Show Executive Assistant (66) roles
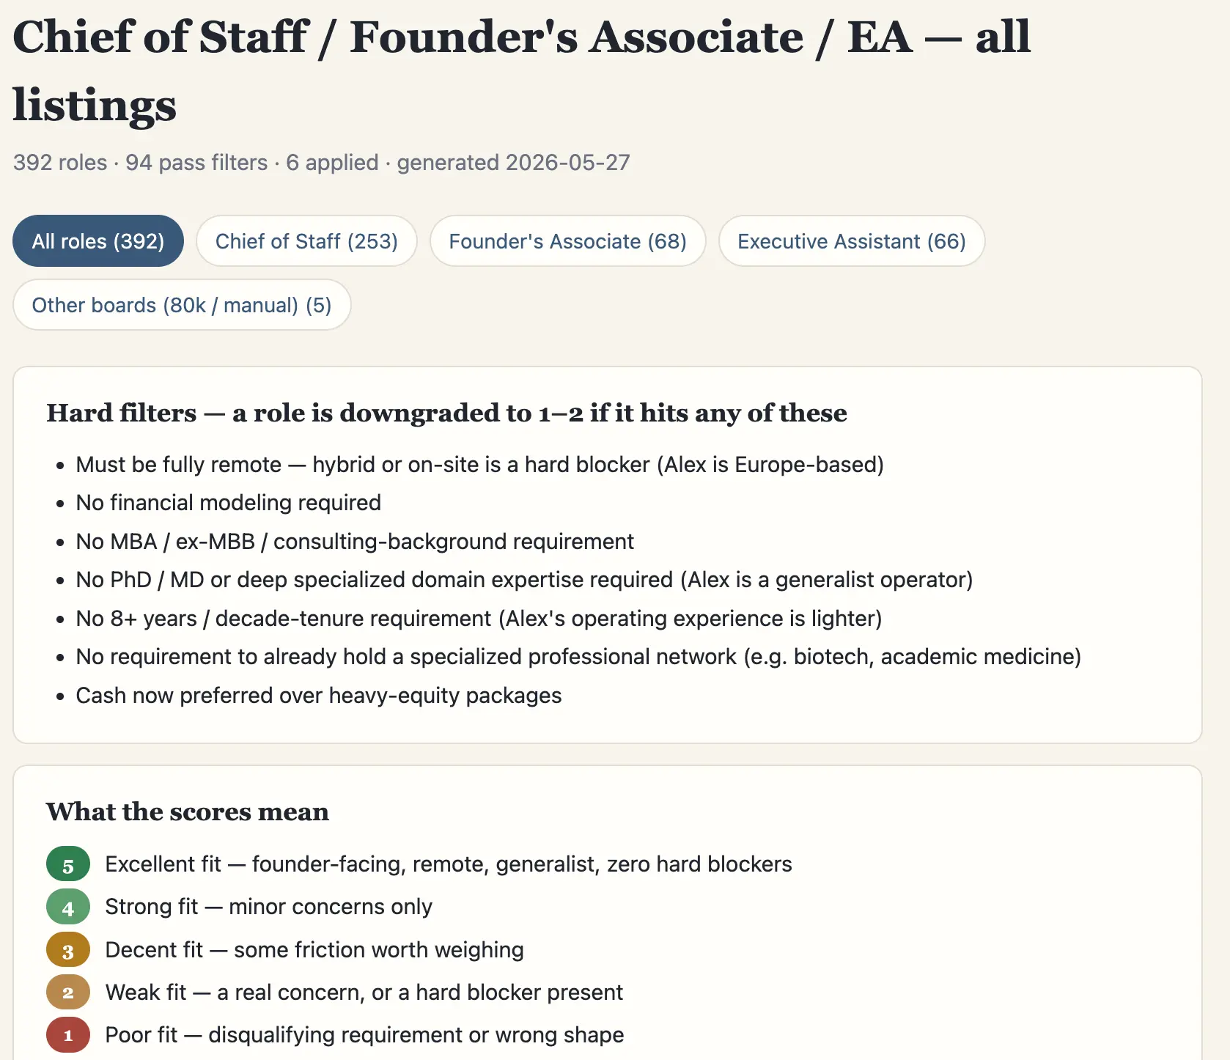Screen dimensions: 1230x1060 [852, 241]
